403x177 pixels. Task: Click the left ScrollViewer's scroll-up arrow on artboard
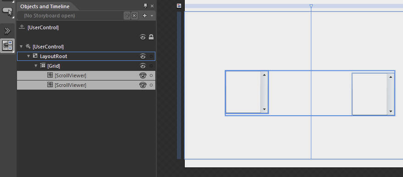click(x=264, y=75)
